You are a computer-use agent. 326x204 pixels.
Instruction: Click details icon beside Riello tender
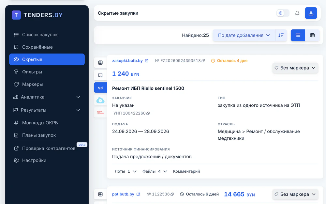[x=100, y=63]
